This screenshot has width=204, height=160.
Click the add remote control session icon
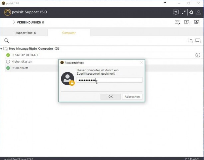[187, 23]
